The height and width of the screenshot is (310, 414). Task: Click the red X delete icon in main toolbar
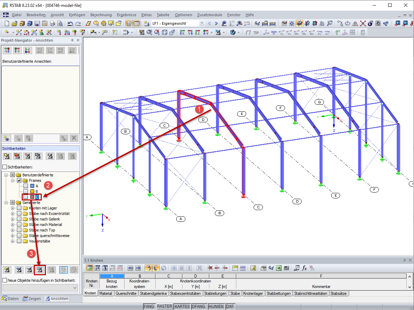coord(363,23)
